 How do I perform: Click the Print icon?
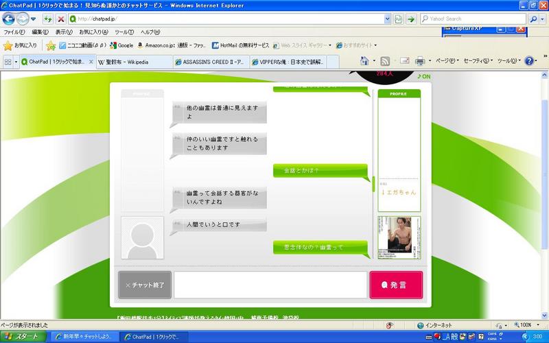[x=420, y=61]
